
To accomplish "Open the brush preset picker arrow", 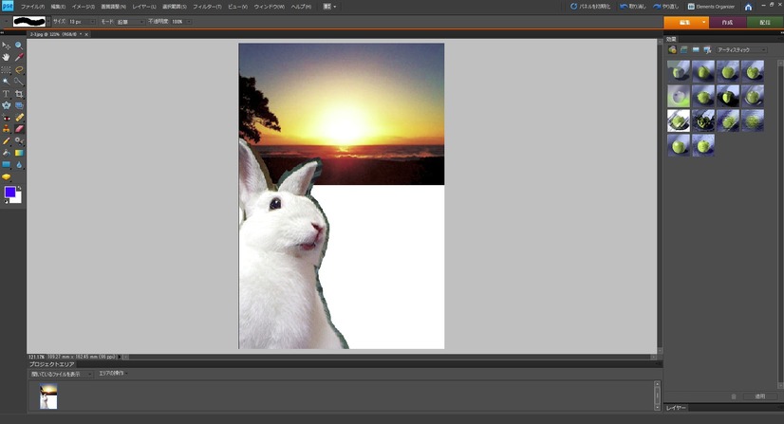I will (x=48, y=22).
